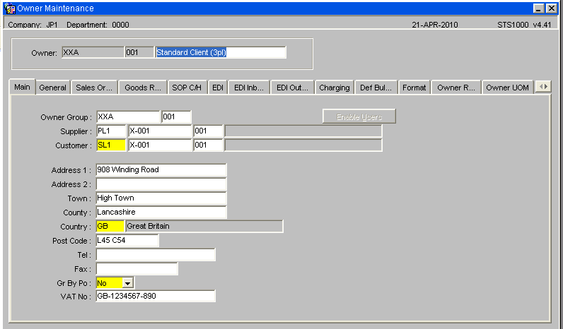
Task: Click the date 21-APR-2010
Action: (x=435, y=25)
